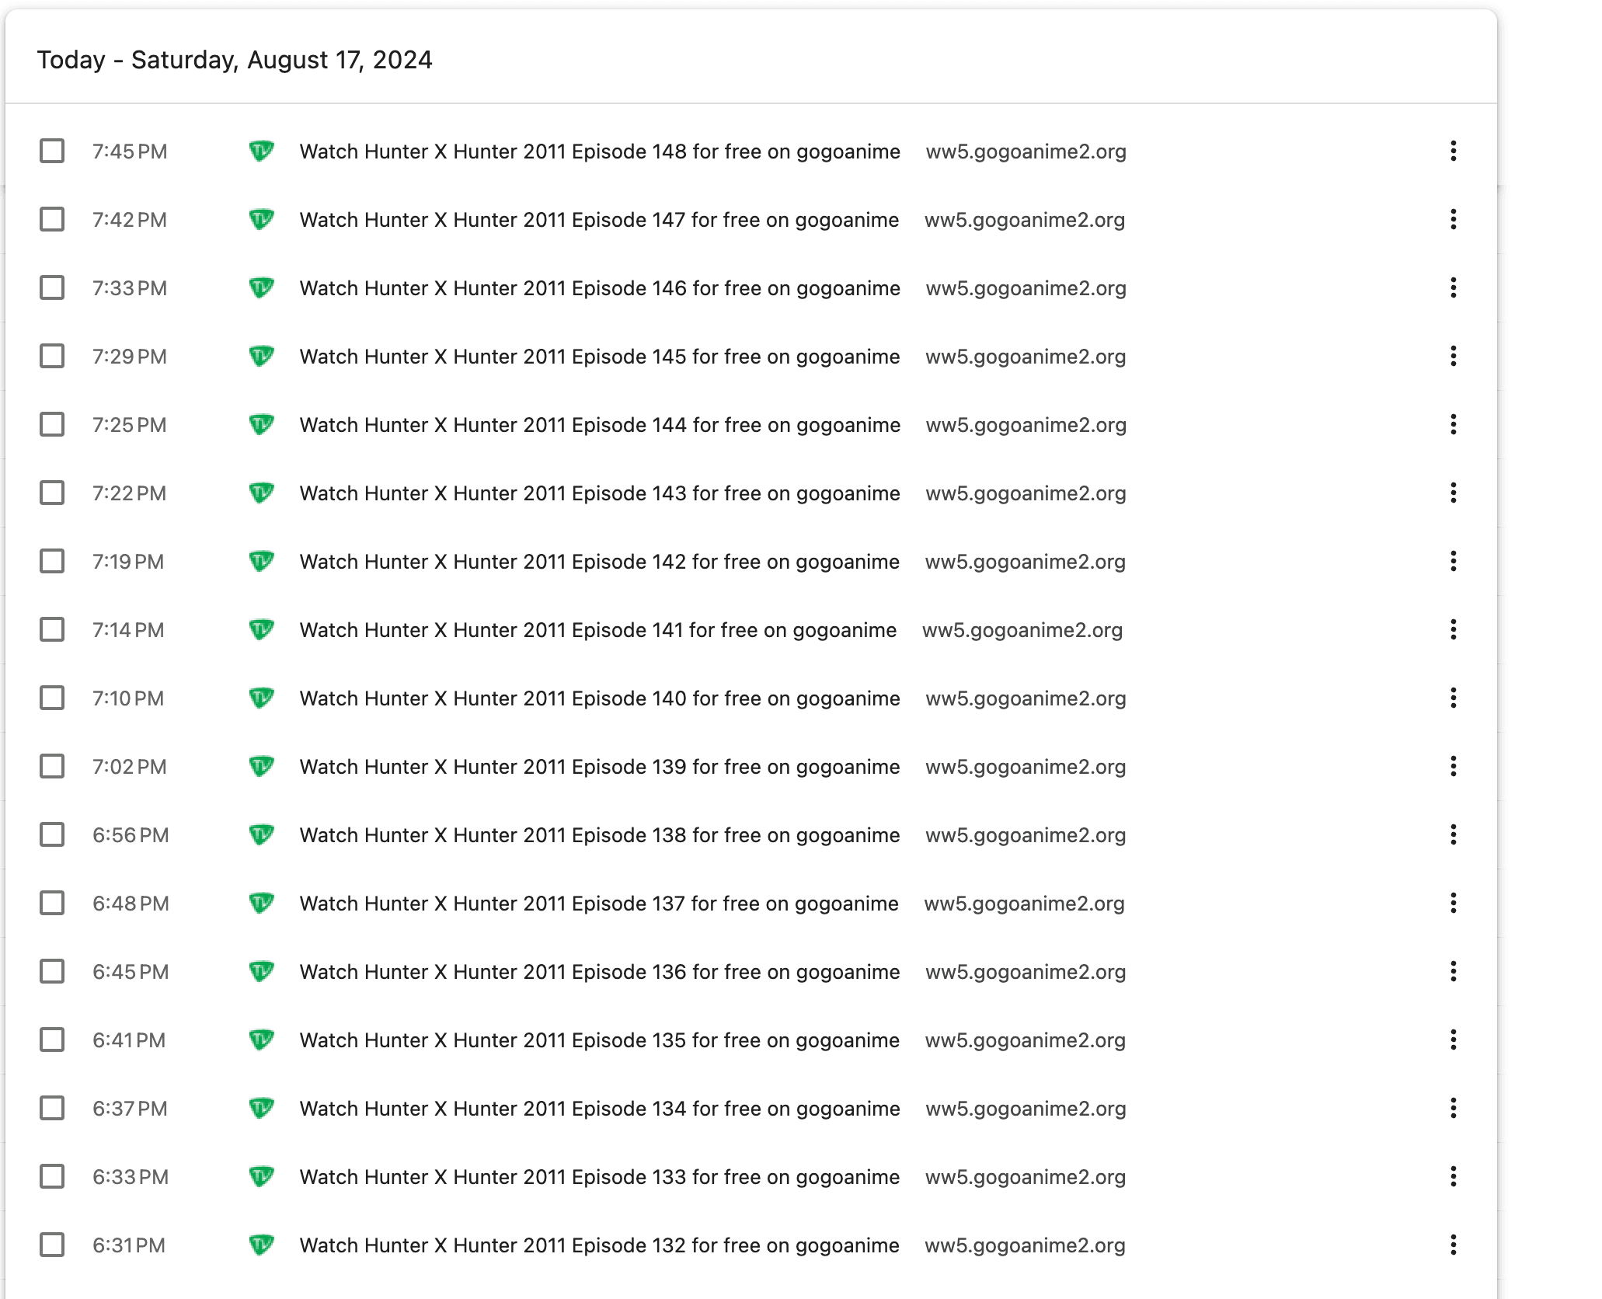Open Hunter X Hunter Episode 140 link
The image size is (1602, 1299).
[599, 698]
